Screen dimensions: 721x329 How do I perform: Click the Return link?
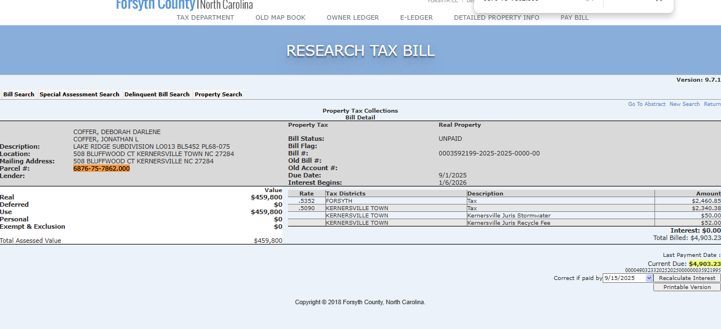pyautogui.click(x=712, y=104)
